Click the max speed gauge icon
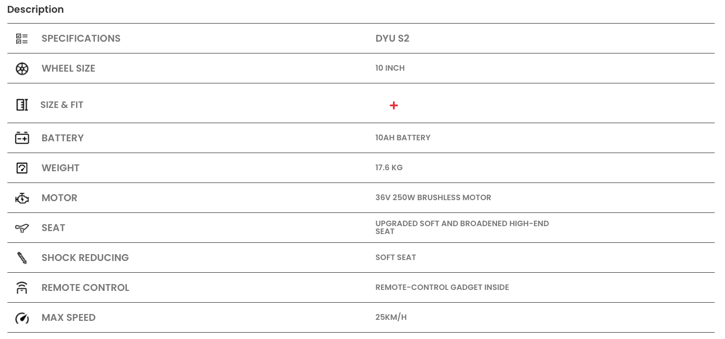 click(22, 318)
